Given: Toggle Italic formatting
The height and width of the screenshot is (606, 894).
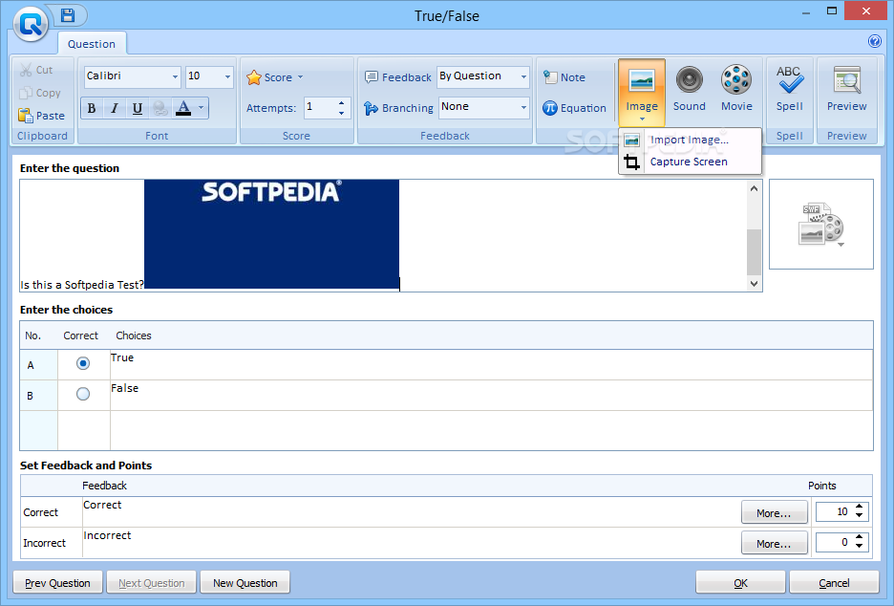Looking at the screenshot, I should tap(114, 108).
